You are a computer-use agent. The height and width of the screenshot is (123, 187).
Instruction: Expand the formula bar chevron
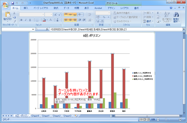pos(184,29)
